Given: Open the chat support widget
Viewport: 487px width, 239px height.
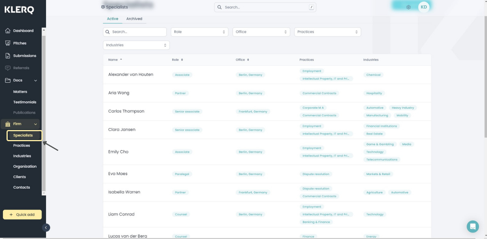Looking at the screenshot, I should tap(473, 226).
